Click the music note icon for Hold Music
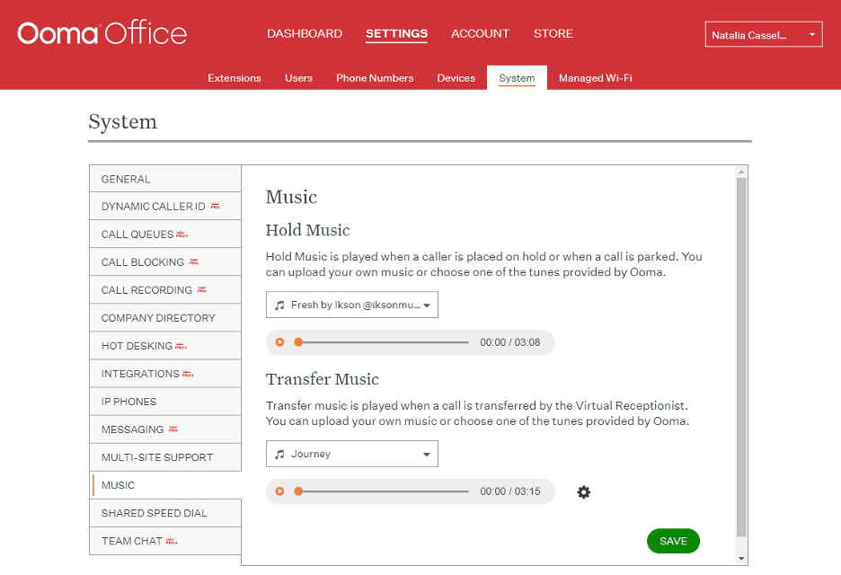 coord(280,304)
